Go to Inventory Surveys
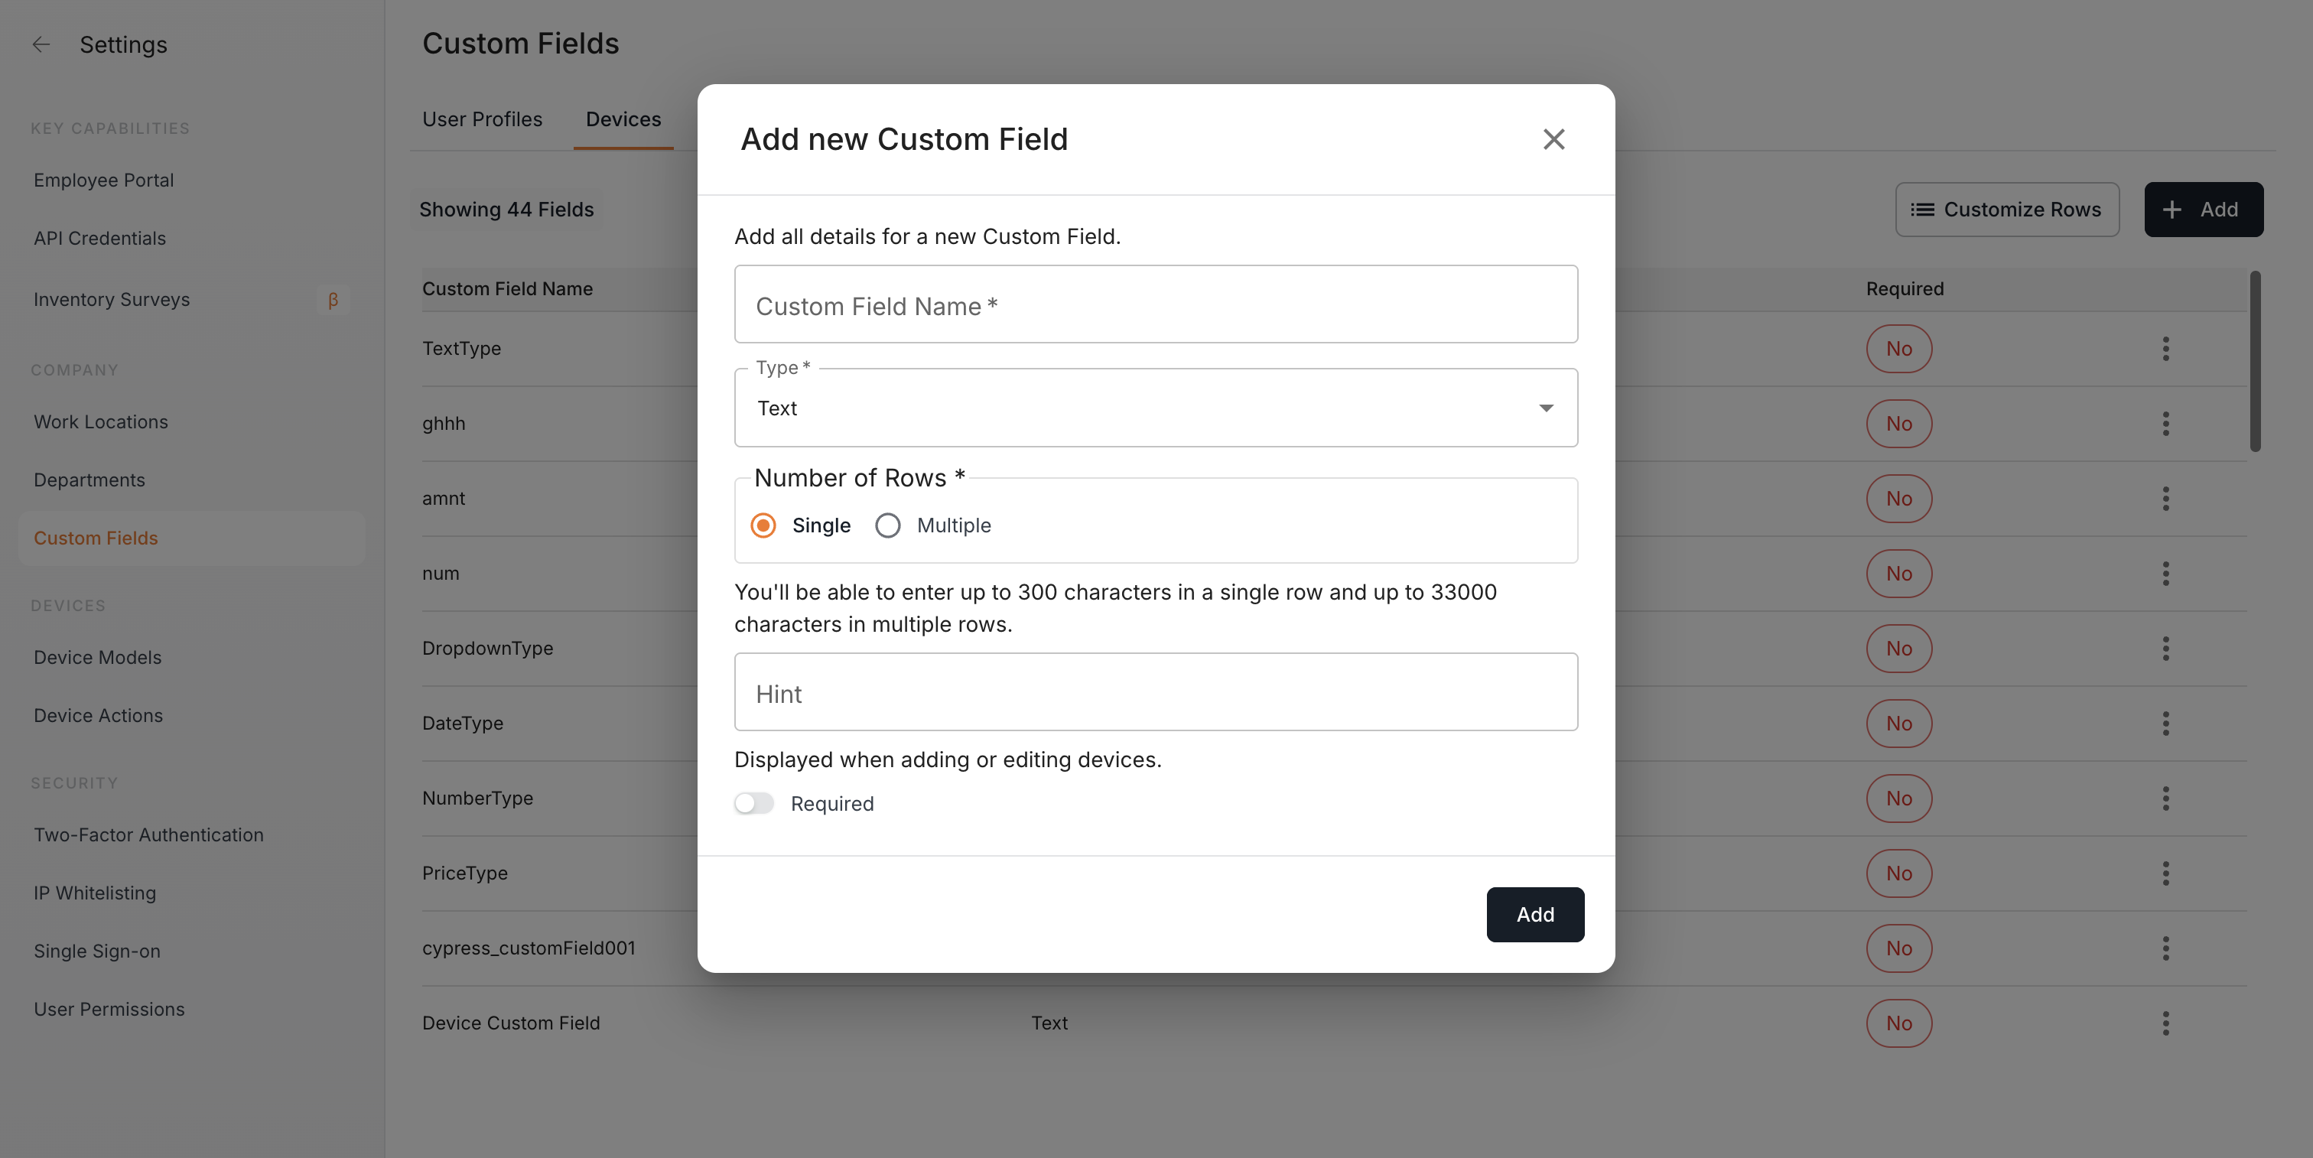The height and width of the screenshot is (1158, 2313). pyautogui.click(x=112, y=300)
